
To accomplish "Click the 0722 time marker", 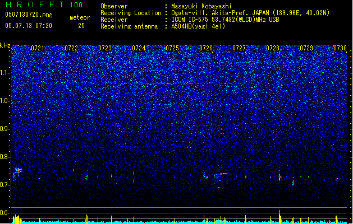I will point(71,48).
